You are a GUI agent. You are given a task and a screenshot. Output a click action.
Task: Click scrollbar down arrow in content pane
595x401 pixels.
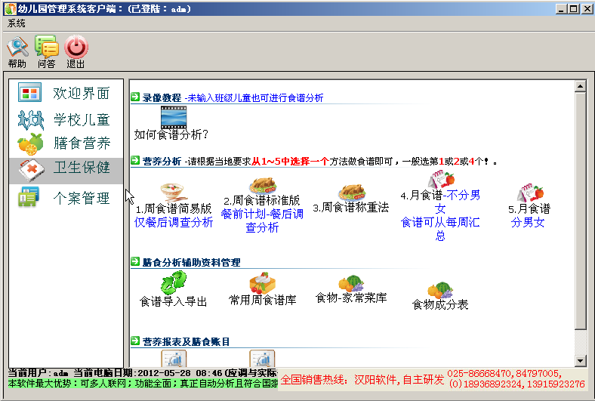click(580, 361)
